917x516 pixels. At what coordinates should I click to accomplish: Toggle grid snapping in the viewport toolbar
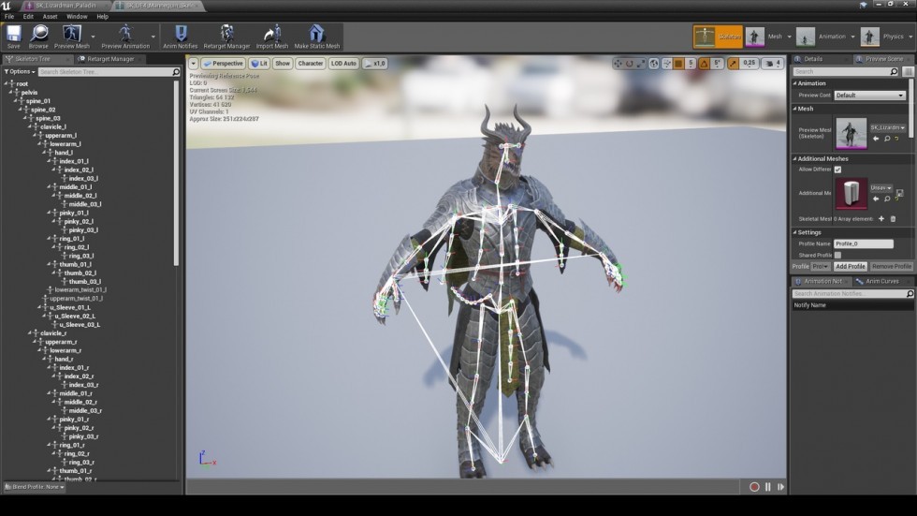(678, 63)
